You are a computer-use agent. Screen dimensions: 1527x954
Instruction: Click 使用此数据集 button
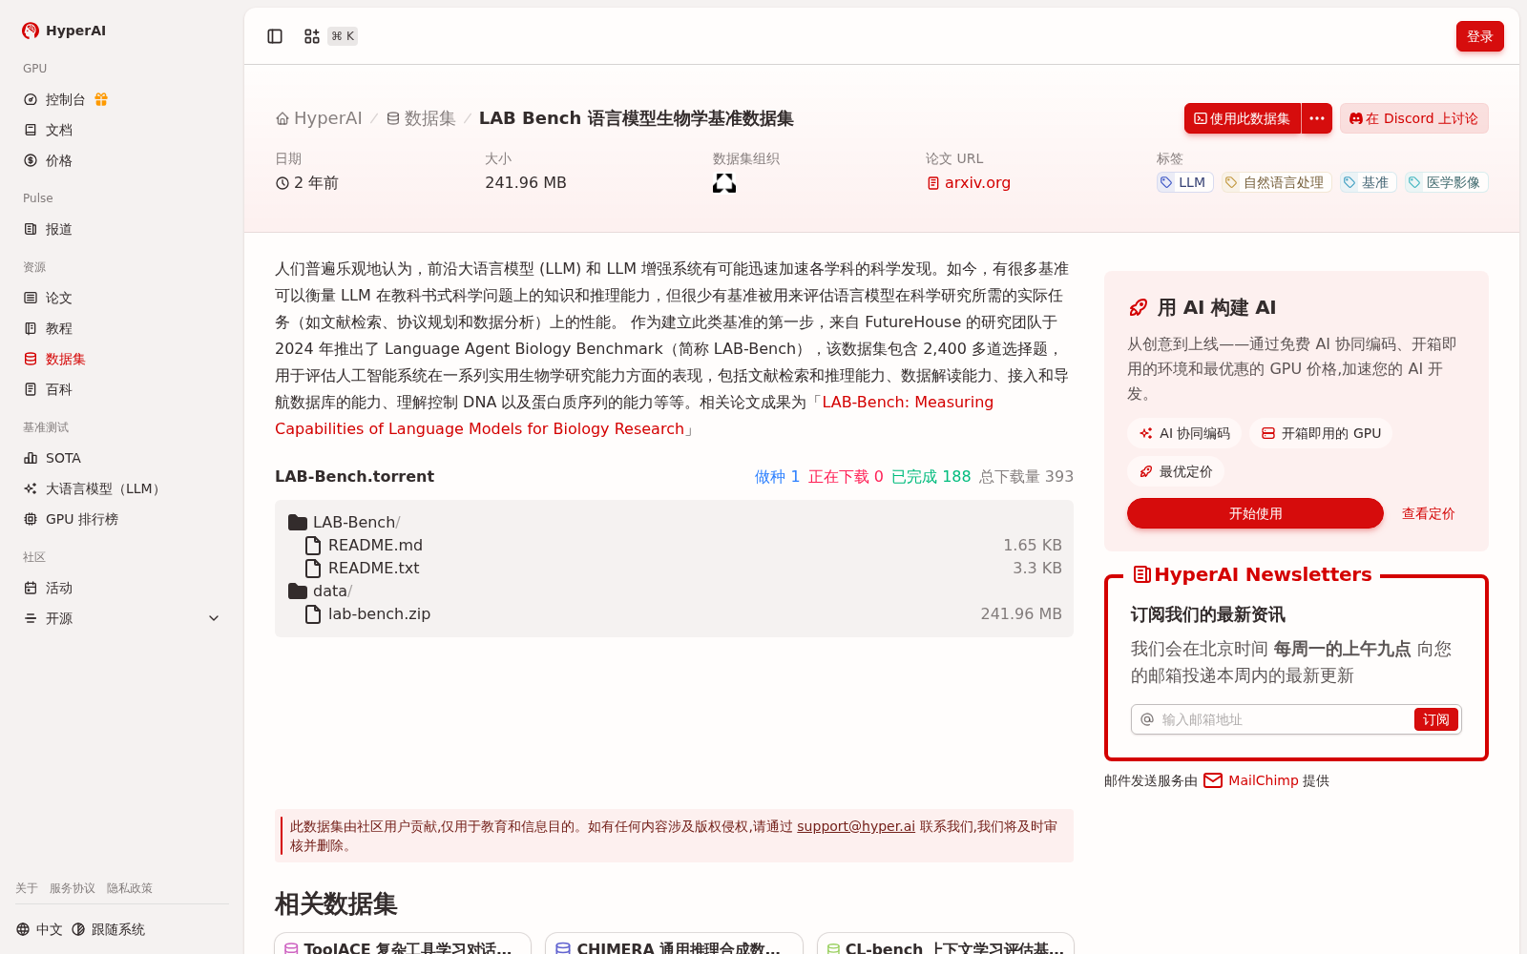click(1243, 118)
